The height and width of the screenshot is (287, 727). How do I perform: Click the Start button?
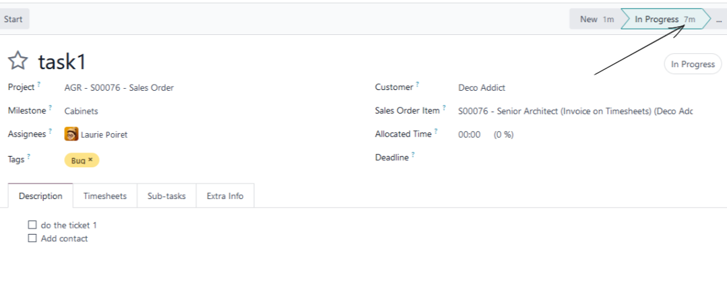13,19
